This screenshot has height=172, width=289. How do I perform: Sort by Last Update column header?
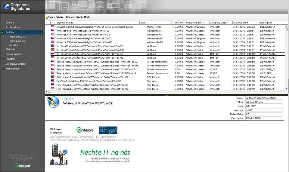click(241, 23)
